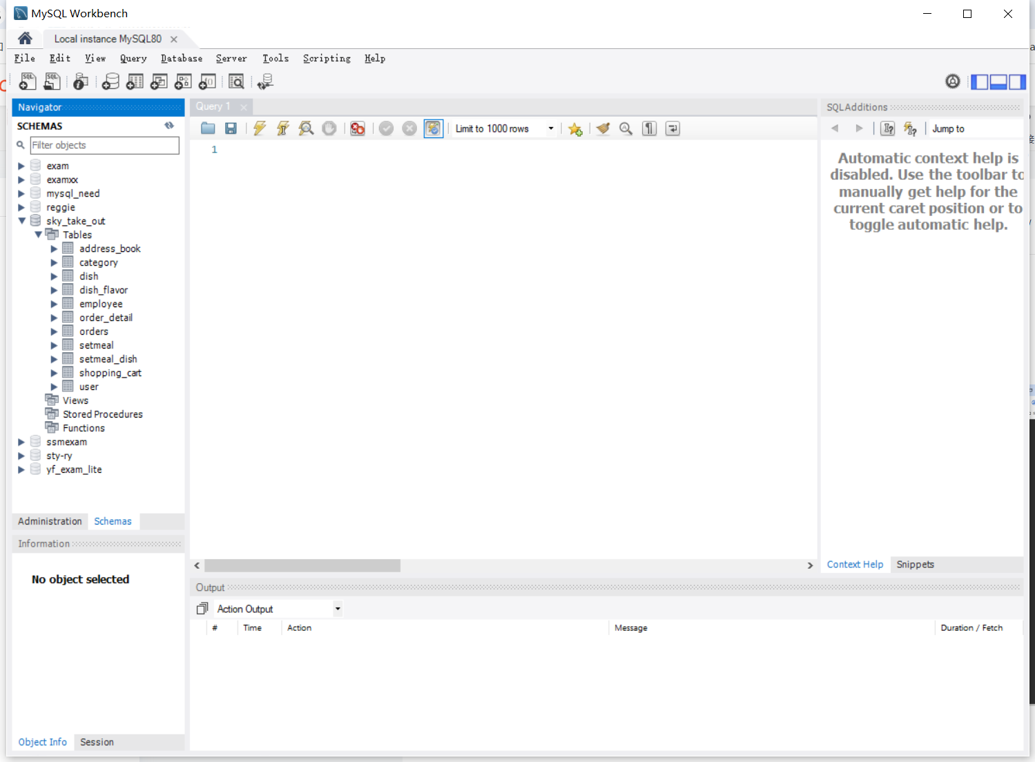1035x762 pixels.
Task: Open the Database menu
Action: pyautogui.click(x=182, y=59)
